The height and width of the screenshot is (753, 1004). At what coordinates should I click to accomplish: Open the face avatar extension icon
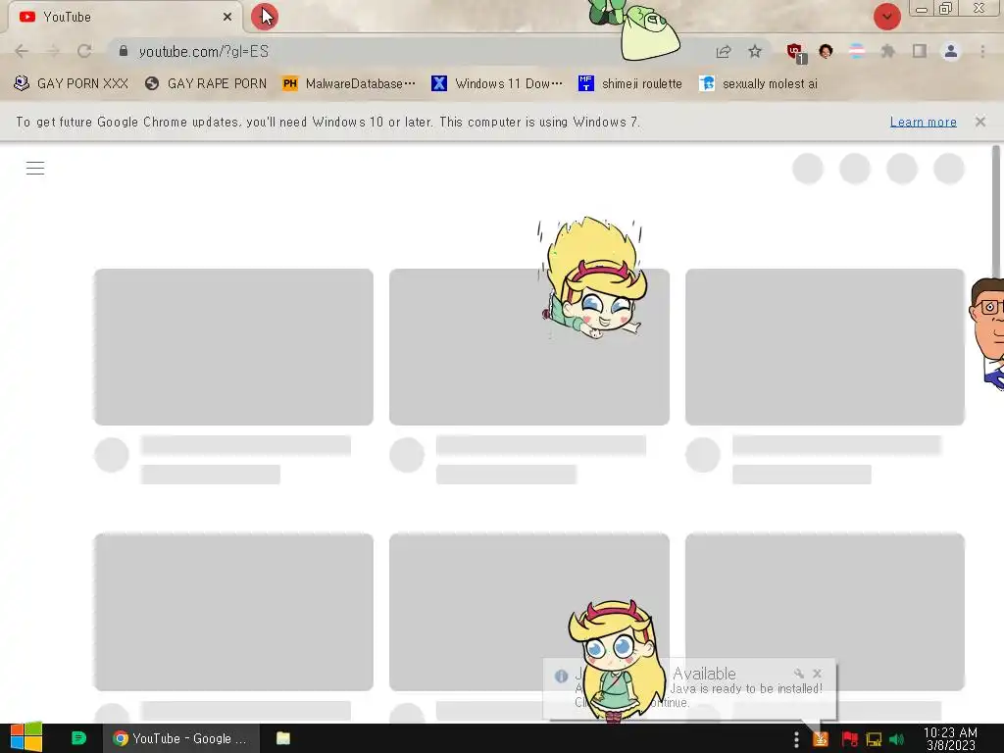tap(826, 51)
